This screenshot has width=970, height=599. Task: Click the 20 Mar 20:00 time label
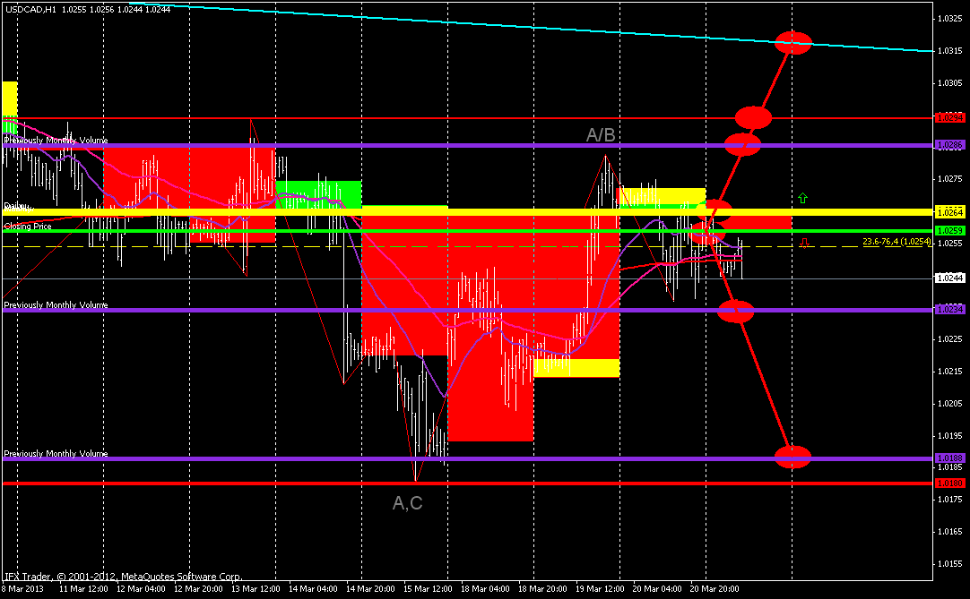[x=715, y=588]
